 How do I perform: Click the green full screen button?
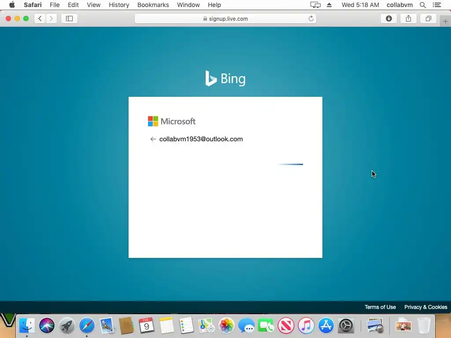(26, 18)
